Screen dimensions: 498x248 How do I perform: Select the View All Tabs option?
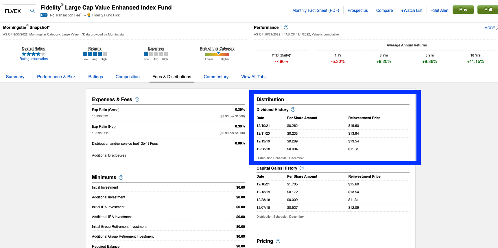[x=254, y=77]
